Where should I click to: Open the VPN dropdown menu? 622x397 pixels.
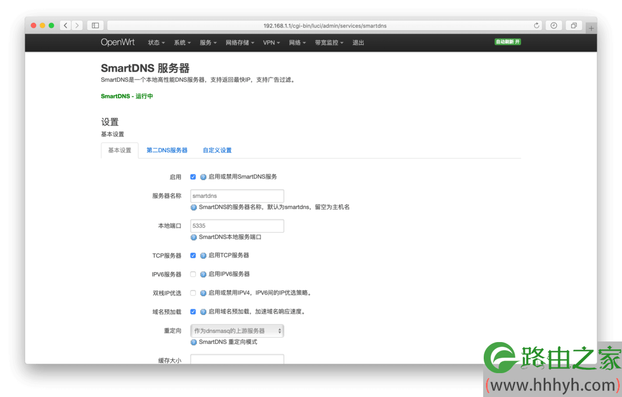point(272,42)
